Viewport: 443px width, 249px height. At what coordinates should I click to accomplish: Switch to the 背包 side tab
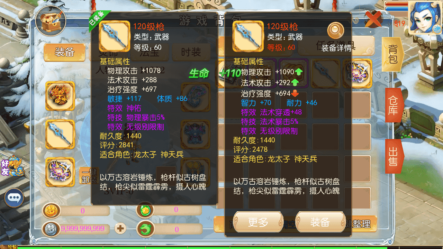(x=392, y=54)
